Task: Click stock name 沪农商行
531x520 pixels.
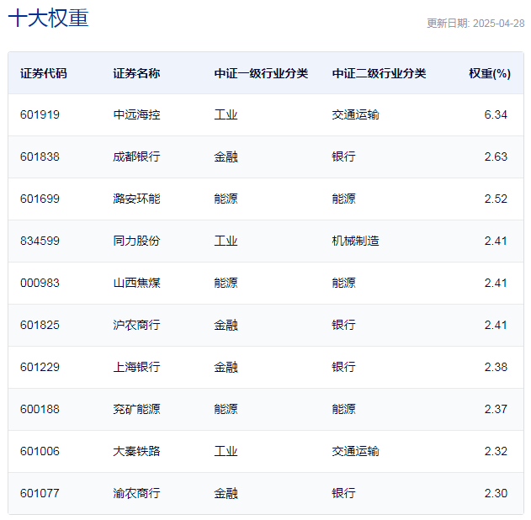Action: click(x=136, y=325)
